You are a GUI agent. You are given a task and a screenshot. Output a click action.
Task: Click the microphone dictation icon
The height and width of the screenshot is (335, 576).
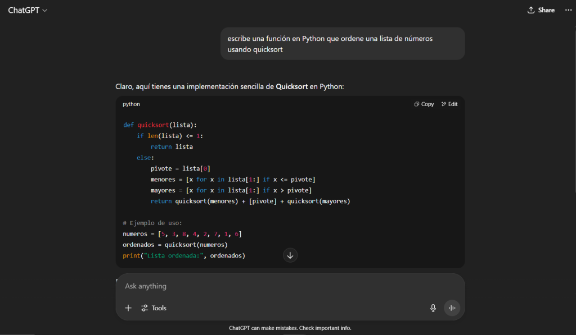click(433, 308)
